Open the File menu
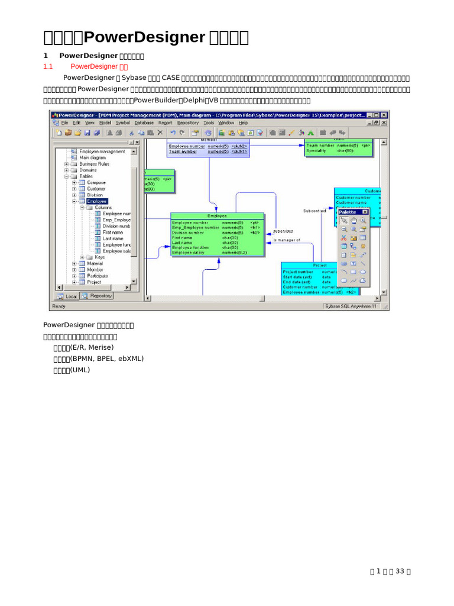The height and width of the screenshot is (606, 454). [64, 123]
